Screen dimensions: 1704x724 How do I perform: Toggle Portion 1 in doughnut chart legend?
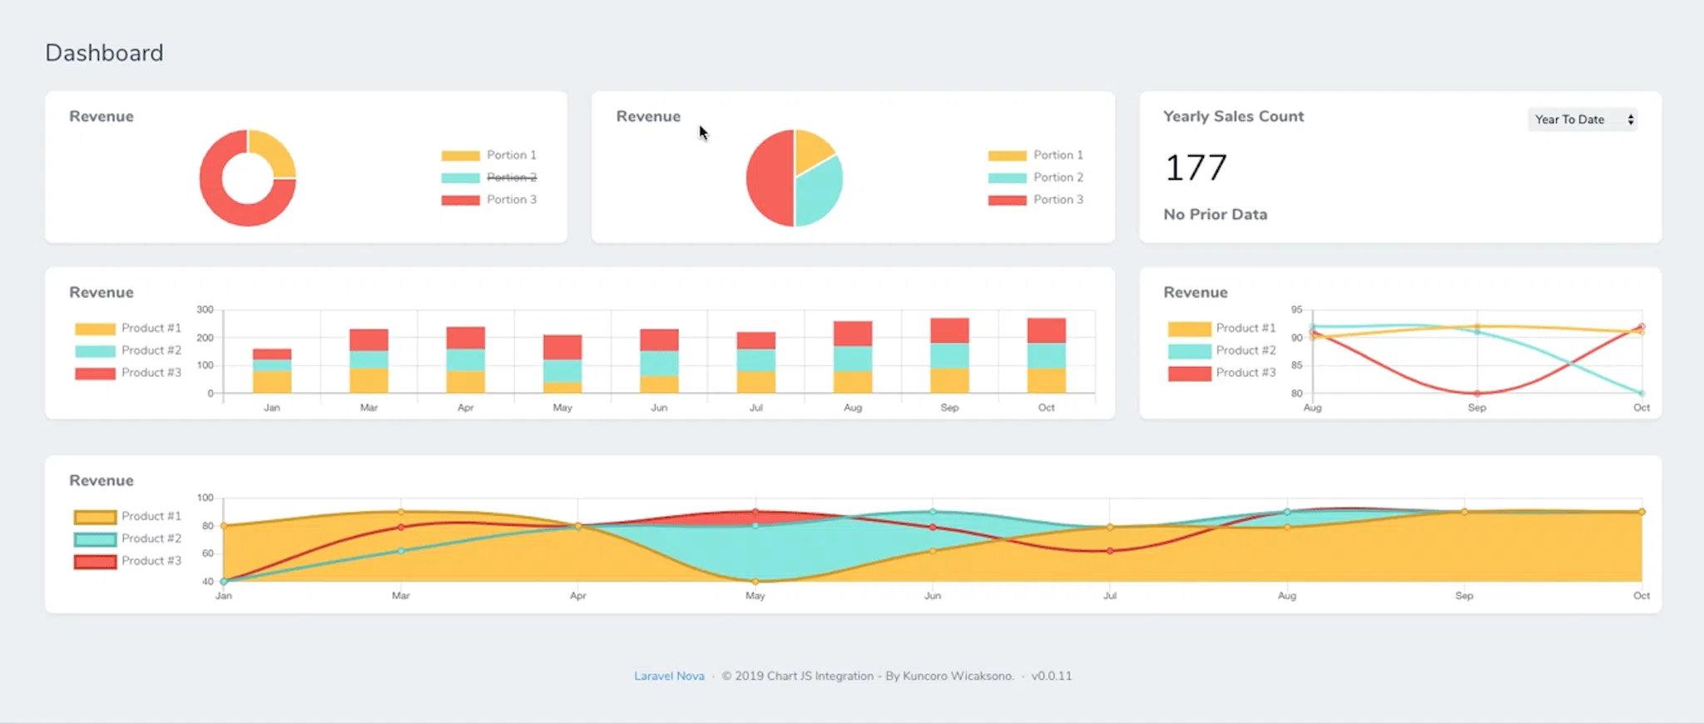tap(488, 155)
